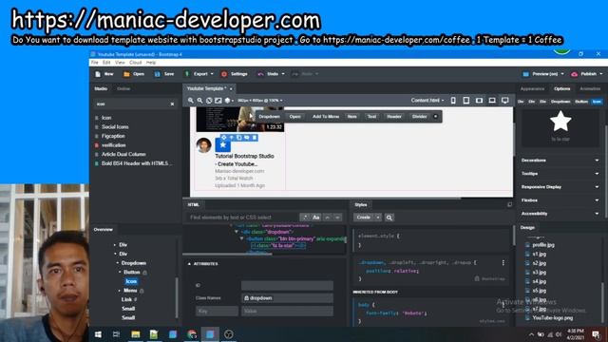Viewport: 608px width, 342px height.
Task: Click the zoom in magnifier icon
Action: [x=191, y=101]
